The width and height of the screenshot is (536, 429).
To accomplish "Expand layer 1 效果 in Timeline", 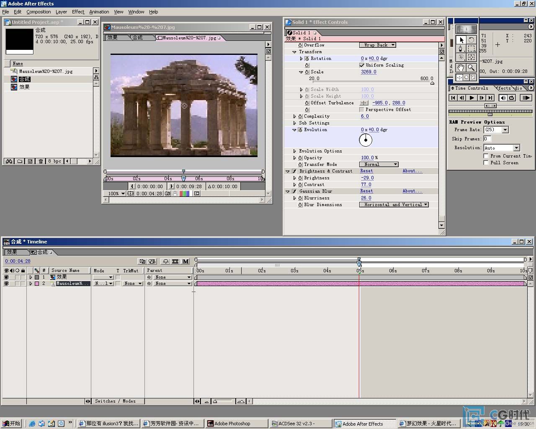I will pyautogui.click(x=31, y=277).
